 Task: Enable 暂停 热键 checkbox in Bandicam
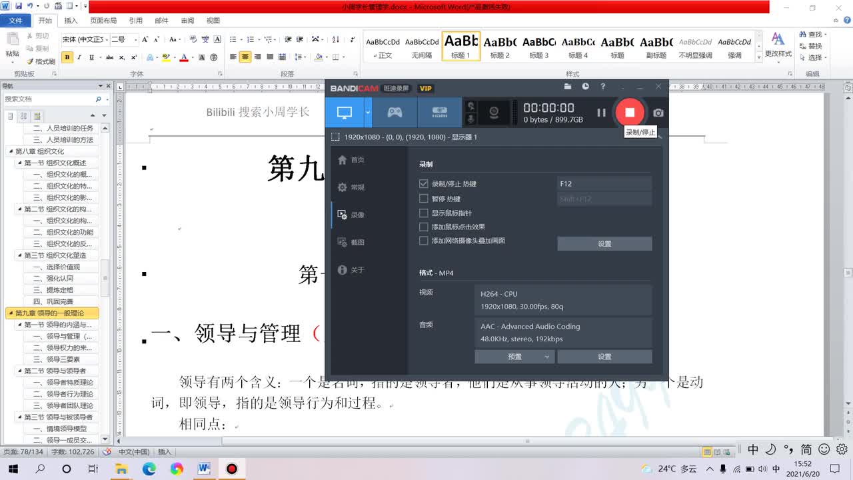tap(423, 198)
